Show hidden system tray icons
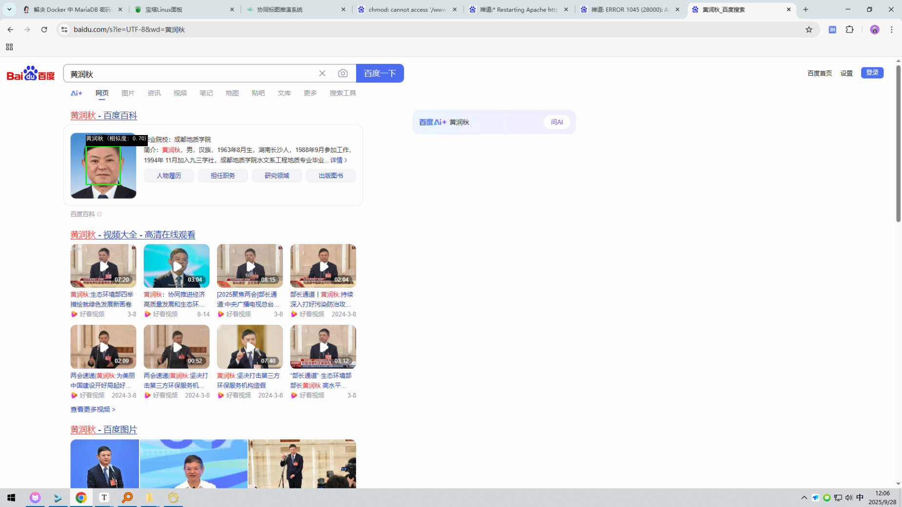Image resolution: width=902 pixels, height=507 pixels. (x=803, y=497)
